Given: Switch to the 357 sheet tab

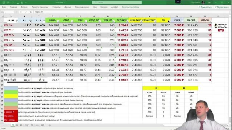Looking at the screenshot, I should click(42, 125).
